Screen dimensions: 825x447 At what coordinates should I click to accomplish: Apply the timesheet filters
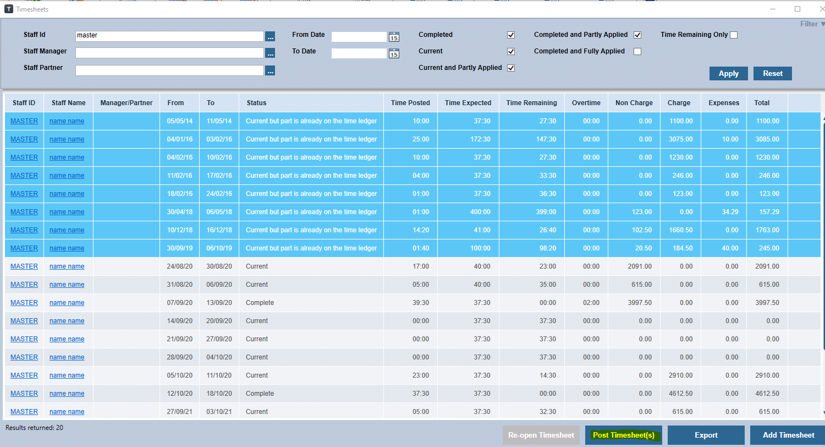pyautogui.click(x=728, y=73)
